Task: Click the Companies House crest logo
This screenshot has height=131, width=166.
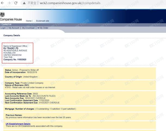Action: 2,14
